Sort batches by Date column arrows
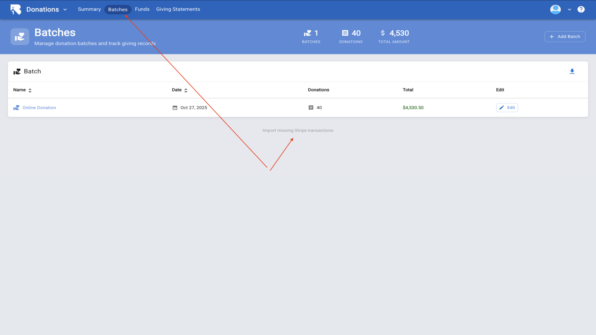 [x=186, y=90]
